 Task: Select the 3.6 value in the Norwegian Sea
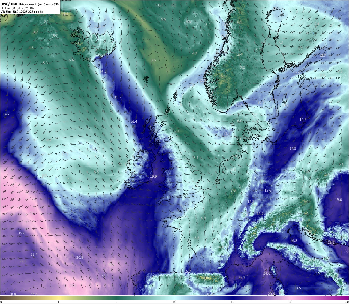point(153,60)
